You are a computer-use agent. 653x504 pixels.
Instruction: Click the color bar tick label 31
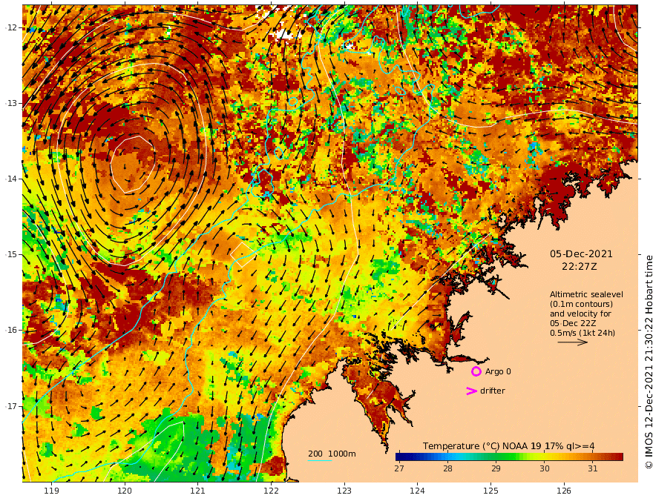(593, 468)
